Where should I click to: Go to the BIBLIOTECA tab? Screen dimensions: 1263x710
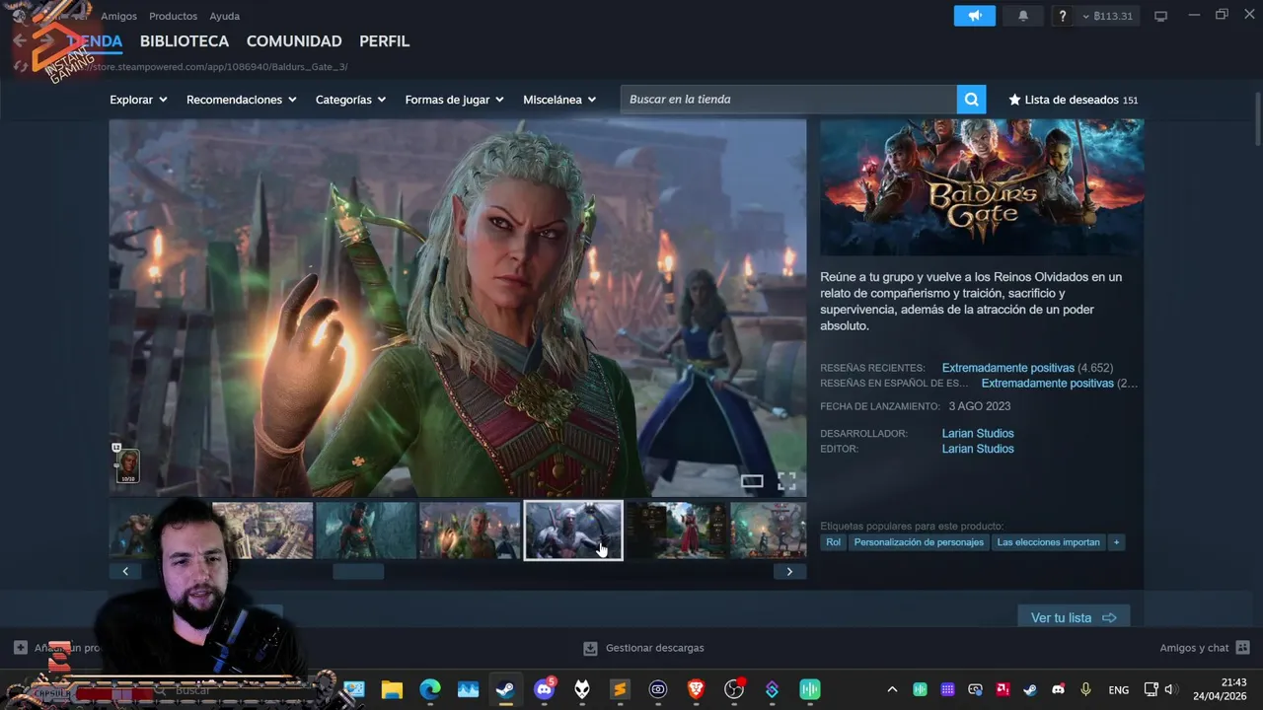(x=185, y=41)
